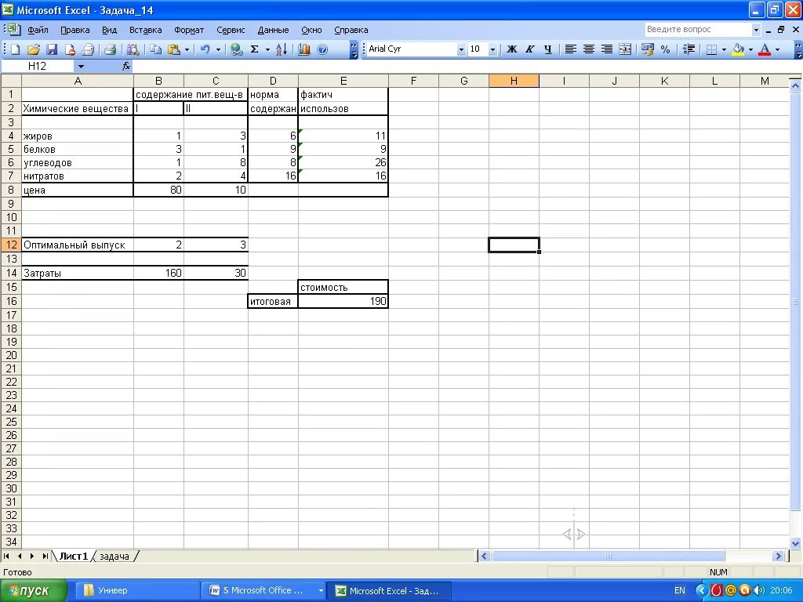Click the Введите вопрос help box
This screenshot has width=803, height=602.
click(x=698, y=30)
